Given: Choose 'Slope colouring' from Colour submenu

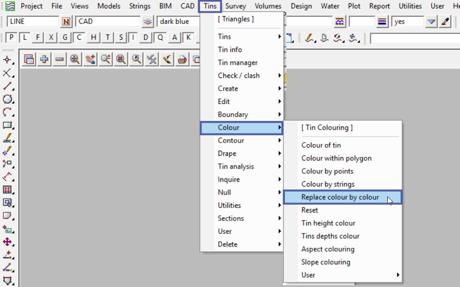Looking at the screenshot, I should pyautogui.click(x=326, y=262).
